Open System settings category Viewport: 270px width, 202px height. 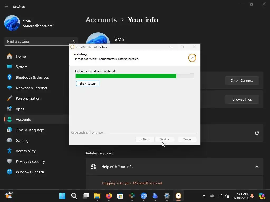click(x=36, y=67)
